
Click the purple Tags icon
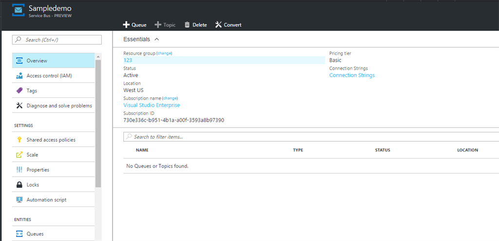(19, 91)
